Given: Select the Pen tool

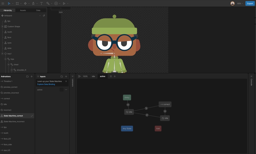Looking at the screenshot, I should [x=33, y=3].
